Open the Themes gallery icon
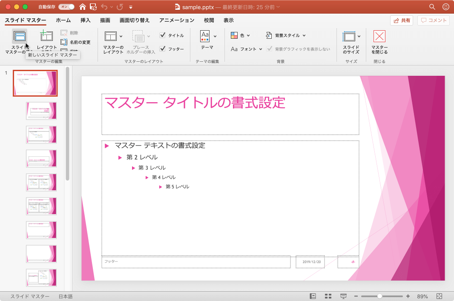454x301 pixels. [205, 36]
